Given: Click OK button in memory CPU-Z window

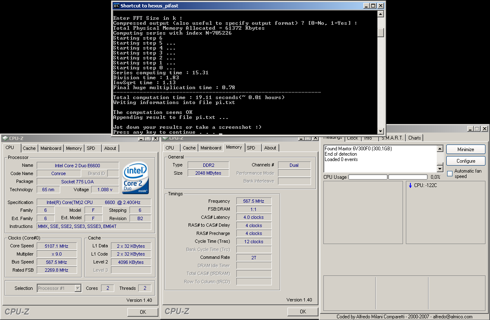Looking at the screenshot, I should click(x=303, y=312).
